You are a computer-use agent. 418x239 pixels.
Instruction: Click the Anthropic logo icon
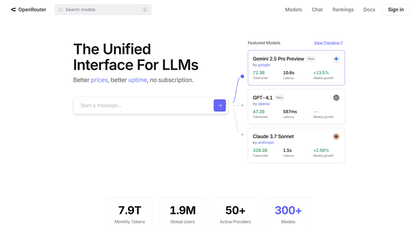tap(336, 137)
